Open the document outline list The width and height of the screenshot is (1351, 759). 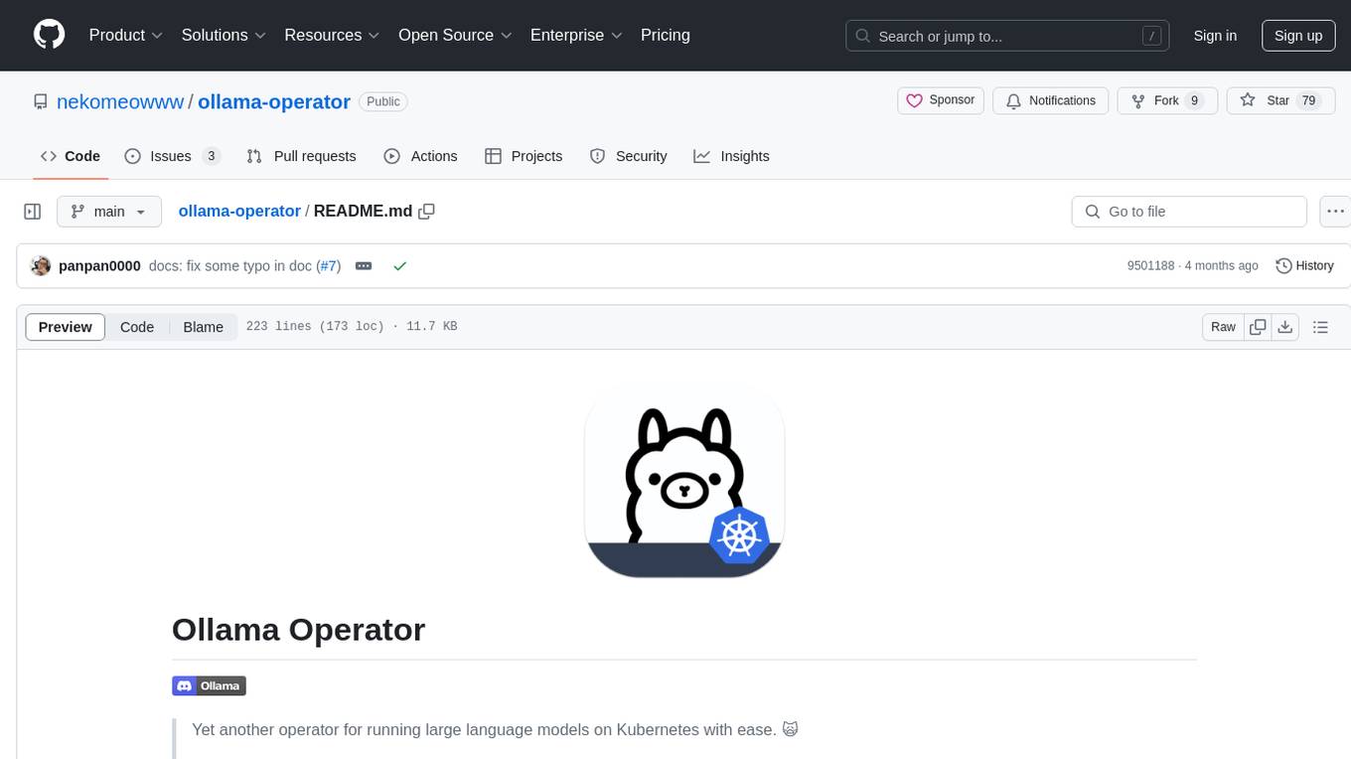pos(1320,327)
